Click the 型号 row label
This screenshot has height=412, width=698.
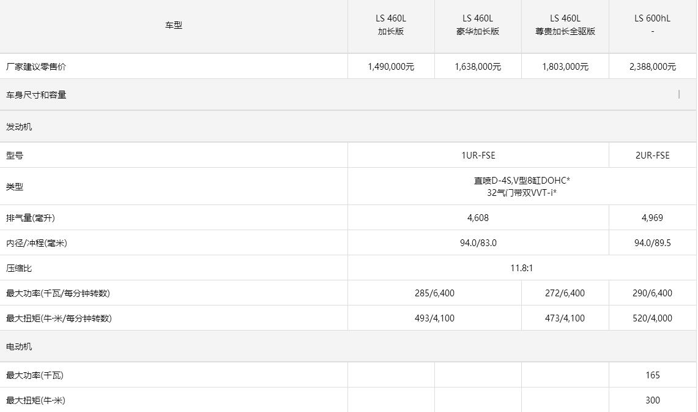pyautogui.click(x=15, y=155)
